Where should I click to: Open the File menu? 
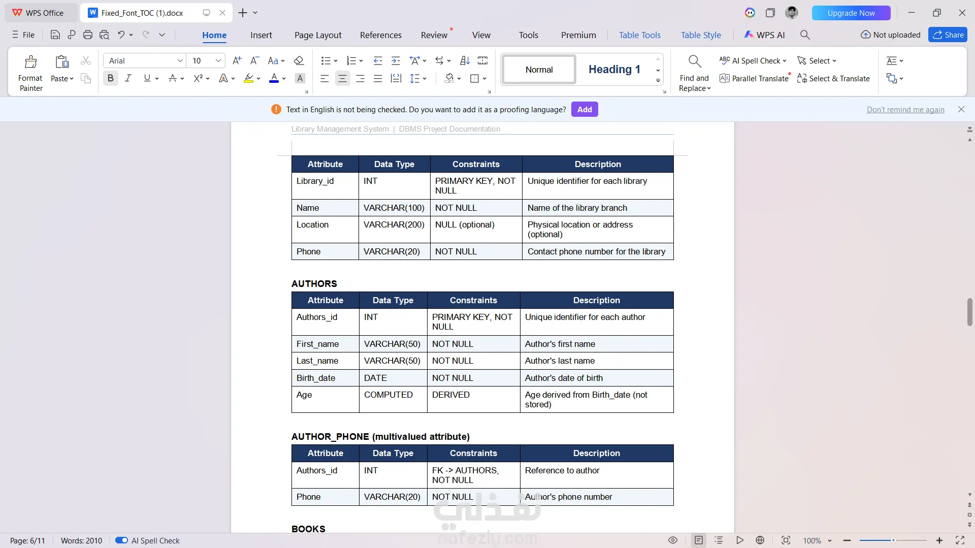pos(23,35)
